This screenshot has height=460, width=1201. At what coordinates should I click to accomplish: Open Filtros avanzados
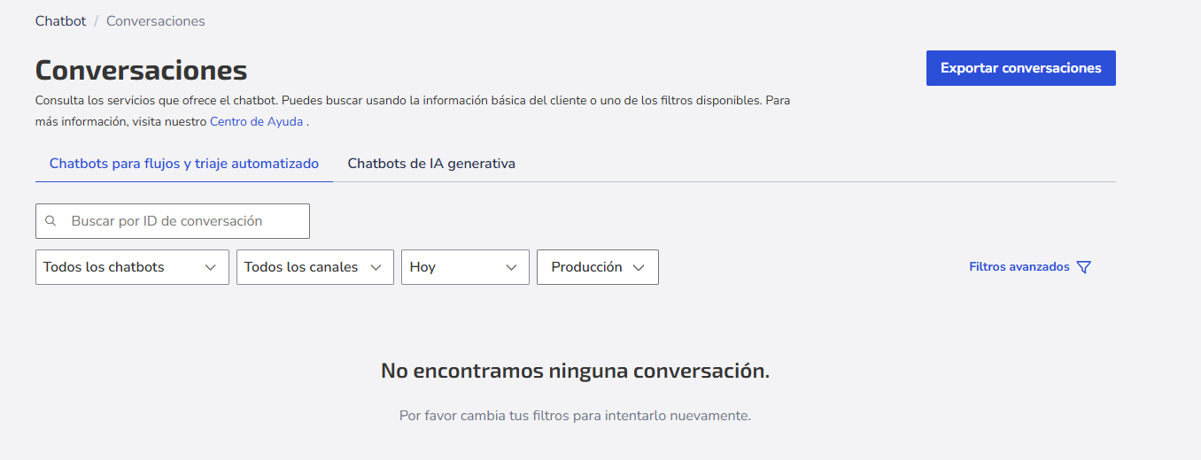(1030, 267)
